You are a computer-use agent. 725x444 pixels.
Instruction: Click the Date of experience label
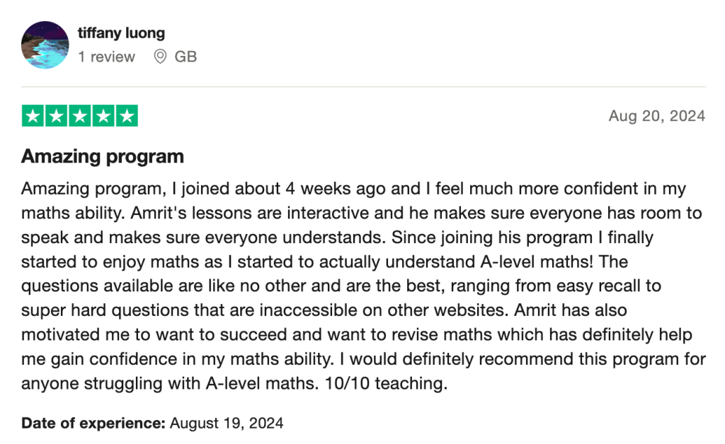[93, 423]
